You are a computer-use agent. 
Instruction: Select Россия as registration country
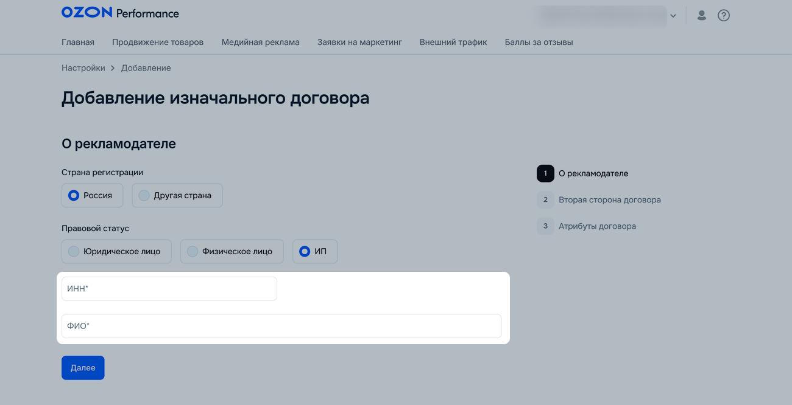coord(92,195)
